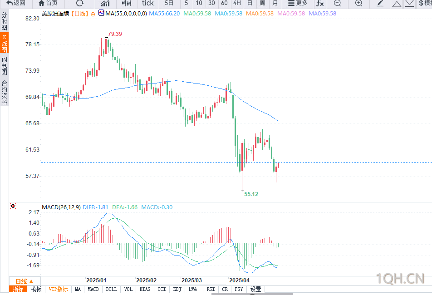Select the 10-minute period
Screen dimensions: 432x295
199,3
